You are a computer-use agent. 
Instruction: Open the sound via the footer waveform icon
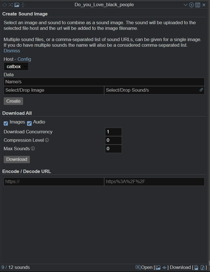[x=164, y=267]
